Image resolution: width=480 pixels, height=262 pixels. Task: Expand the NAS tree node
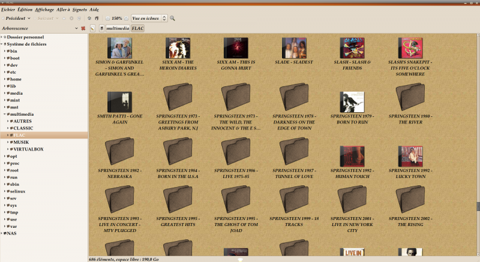point(2,233)
